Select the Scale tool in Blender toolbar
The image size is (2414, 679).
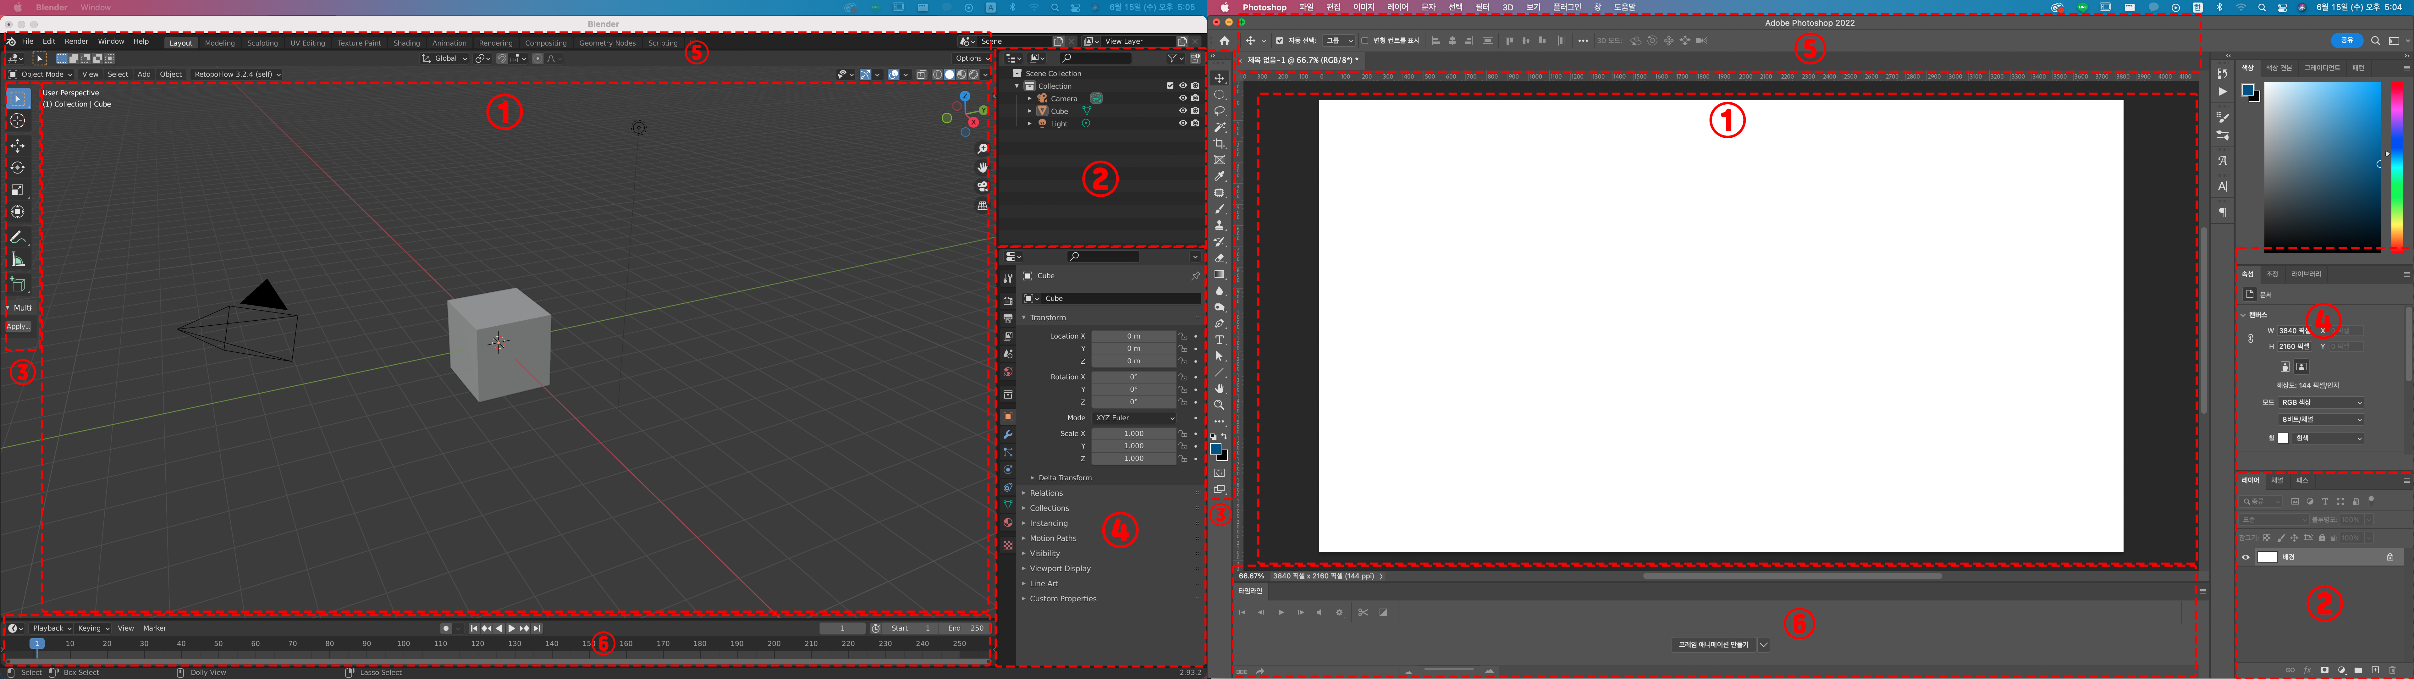[18, 190]
